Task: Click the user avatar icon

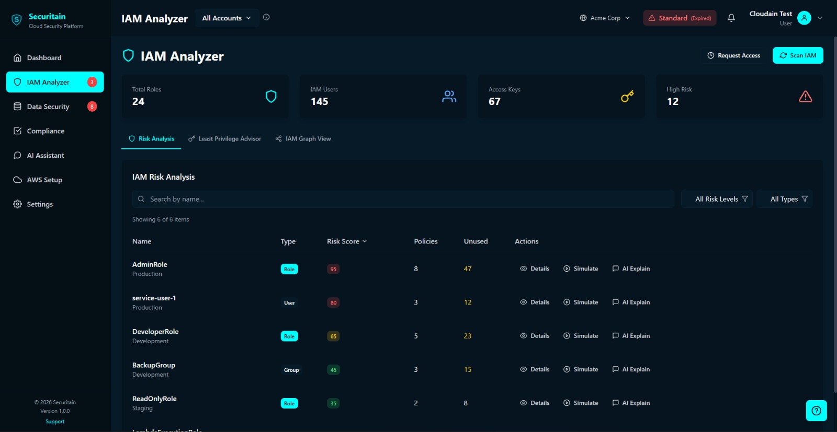Action: (804, 18)
